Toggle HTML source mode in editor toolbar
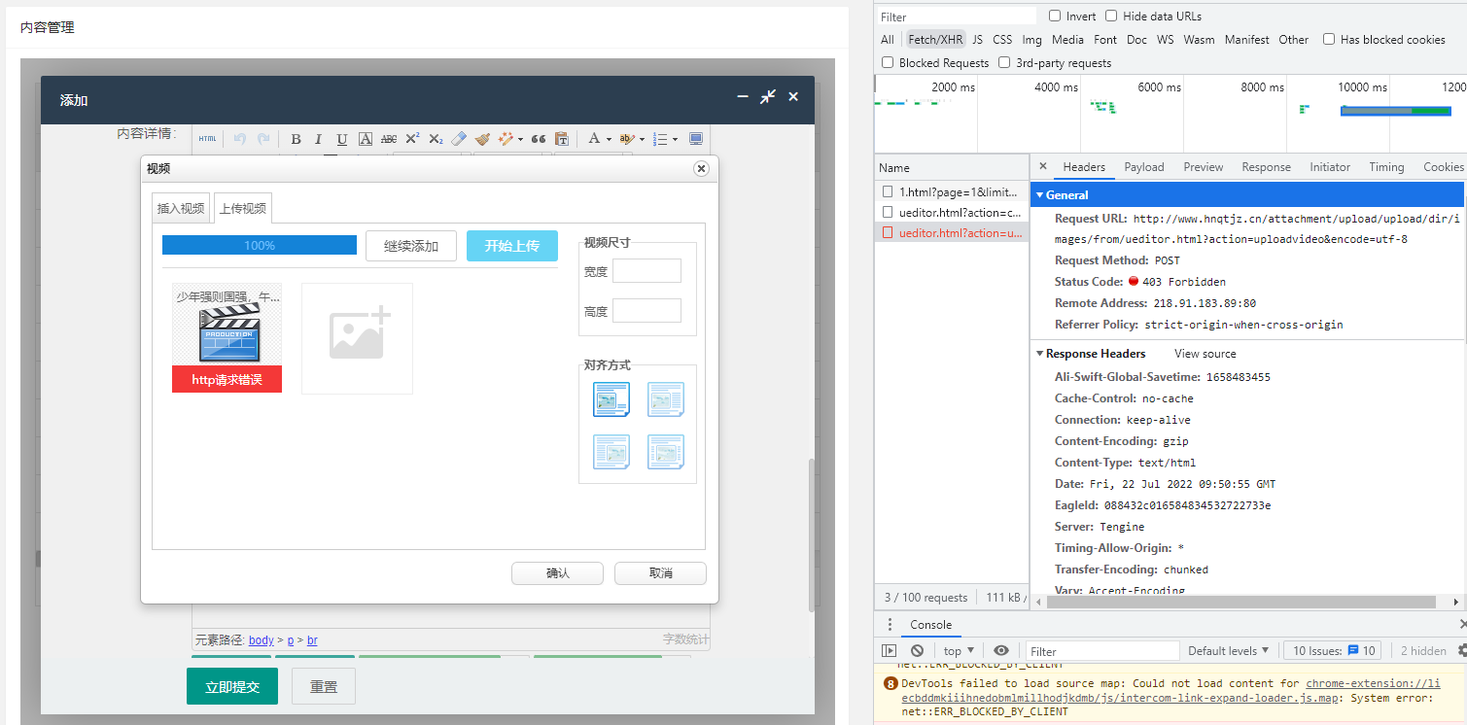This screenshot has width=1467, height=725. tap(207, 139)
